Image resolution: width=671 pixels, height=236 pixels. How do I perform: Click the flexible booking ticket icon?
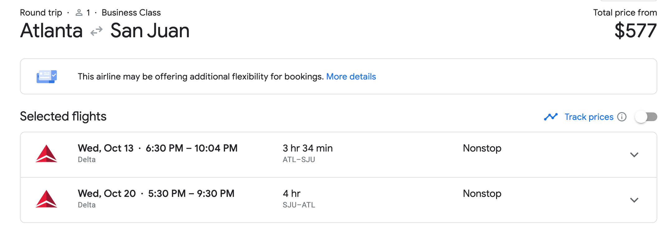click(47, 76)
